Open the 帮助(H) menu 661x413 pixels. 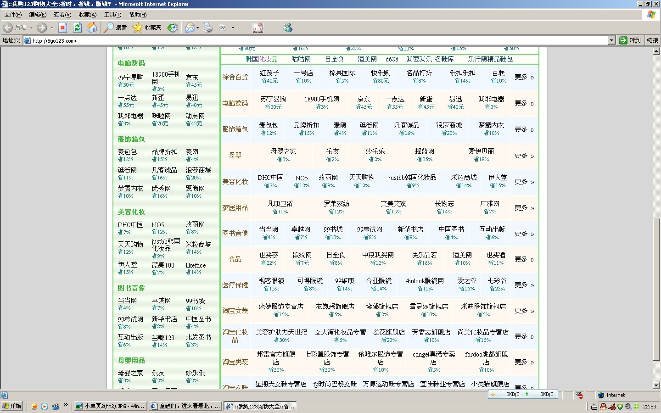click(x=137, y=15)
